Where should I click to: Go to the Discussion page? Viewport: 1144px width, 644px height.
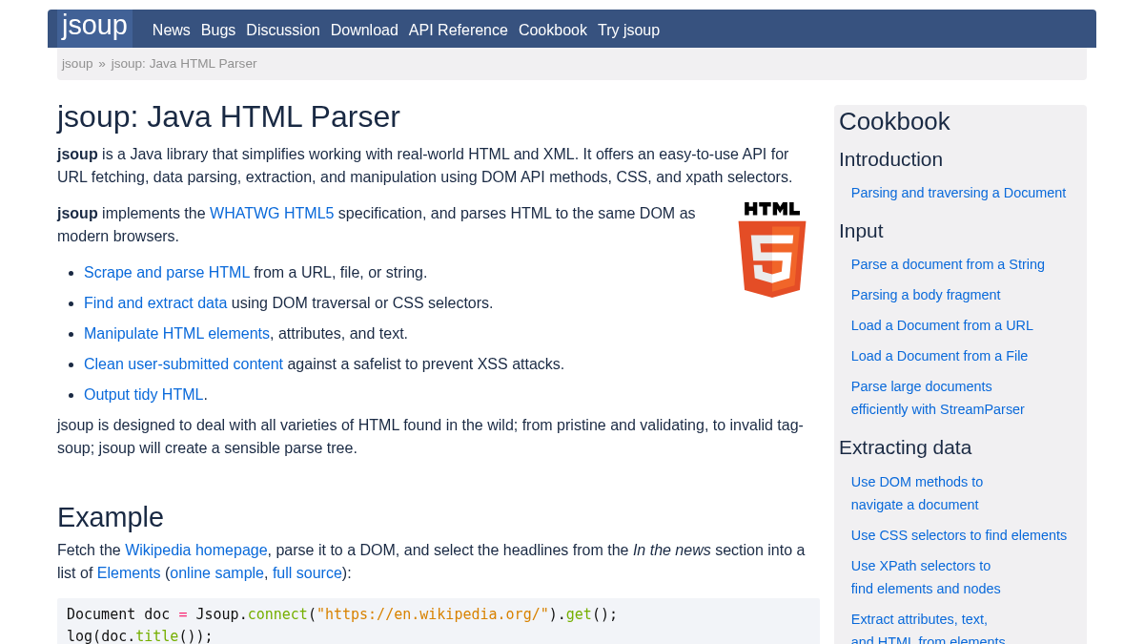[283, 30]
